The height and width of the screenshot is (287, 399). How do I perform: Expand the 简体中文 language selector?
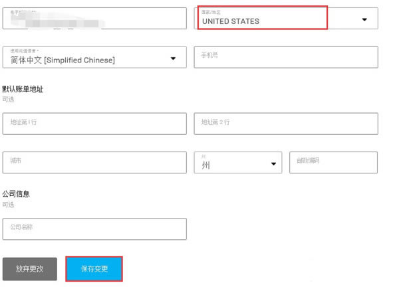click(94, 57)
